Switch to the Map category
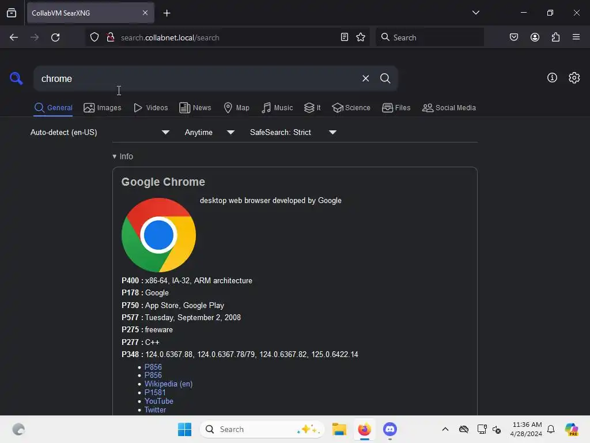Screen dimensions: 590x443 point(236,108)
